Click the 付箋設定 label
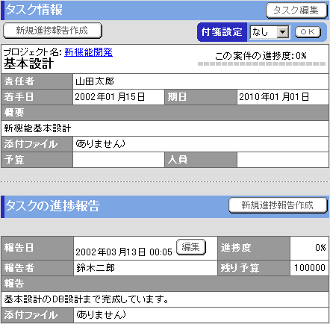This screenshot has width=330, height=324. (222, 32)
